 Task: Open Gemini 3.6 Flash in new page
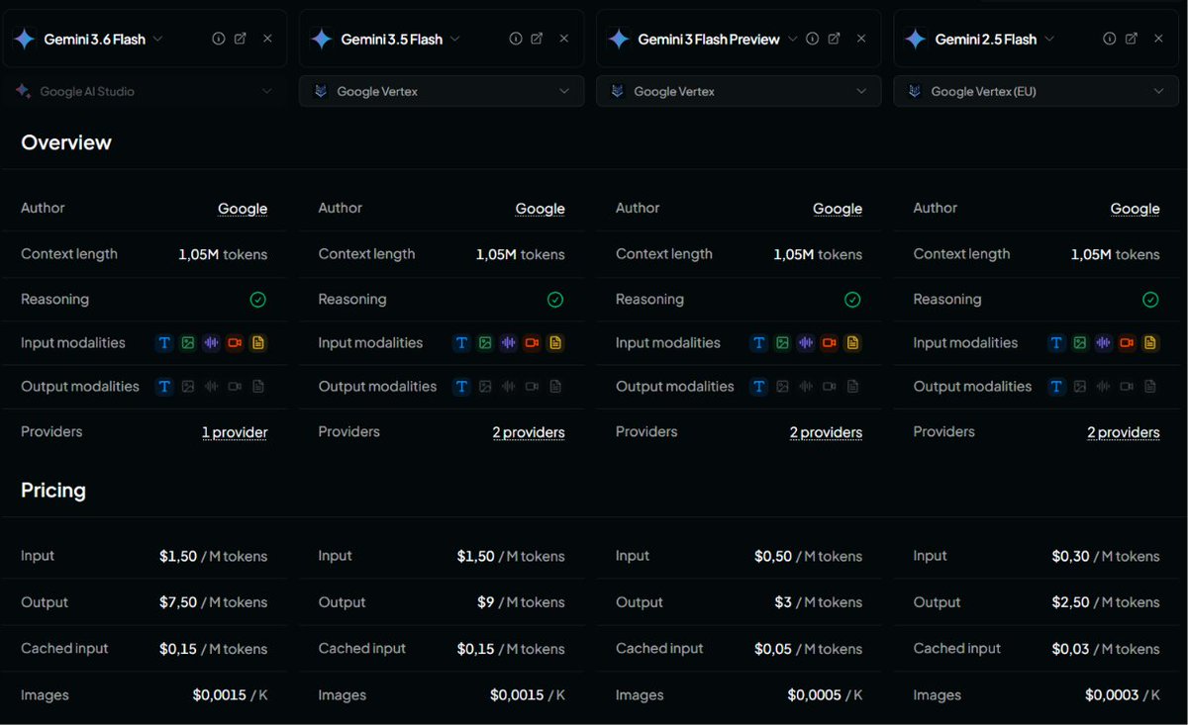point(241,39)
